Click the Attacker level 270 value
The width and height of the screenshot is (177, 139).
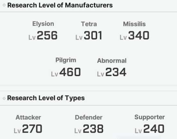28,129
